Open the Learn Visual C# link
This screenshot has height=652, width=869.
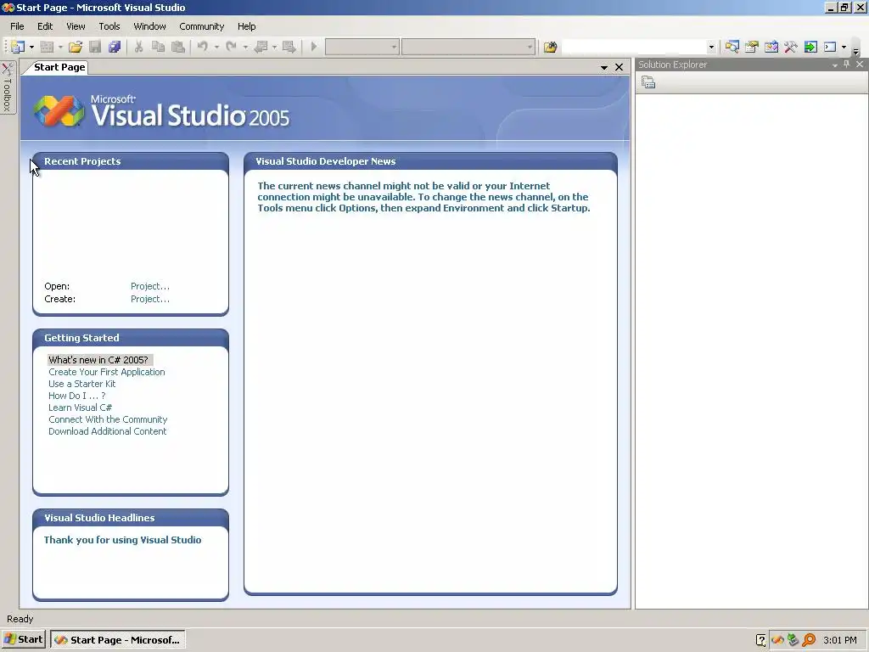click(81, 407)
